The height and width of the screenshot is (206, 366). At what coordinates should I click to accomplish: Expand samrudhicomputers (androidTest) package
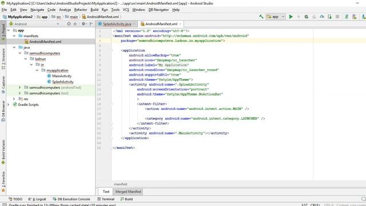[20, 88]
